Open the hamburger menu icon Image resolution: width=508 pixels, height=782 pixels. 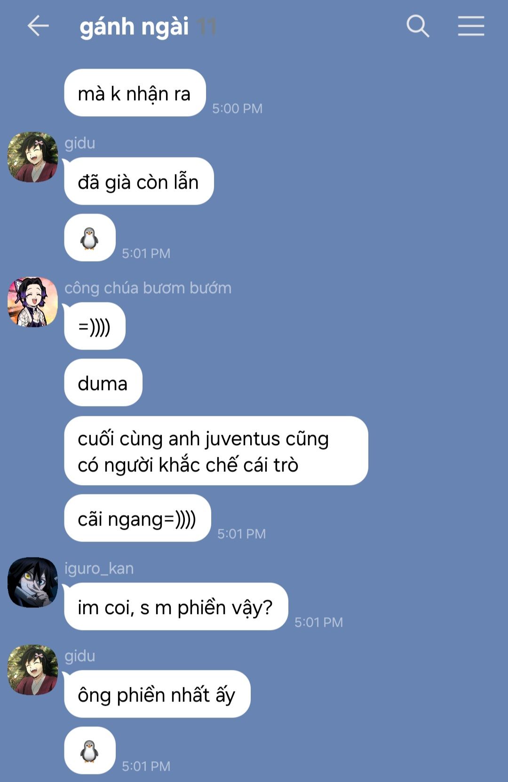click(471, 26)
